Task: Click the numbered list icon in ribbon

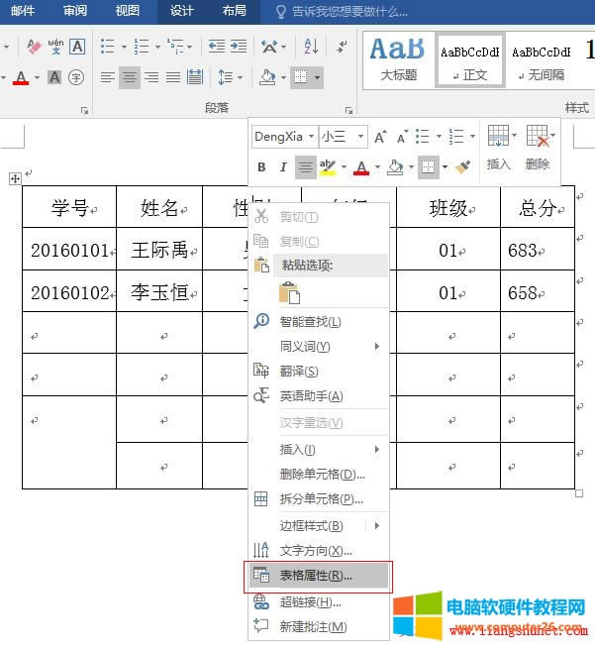Action: [x=142, y=47]
